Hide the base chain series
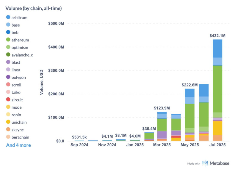Image resolution: width=238 pixels, height=172 pixels. 15,25
